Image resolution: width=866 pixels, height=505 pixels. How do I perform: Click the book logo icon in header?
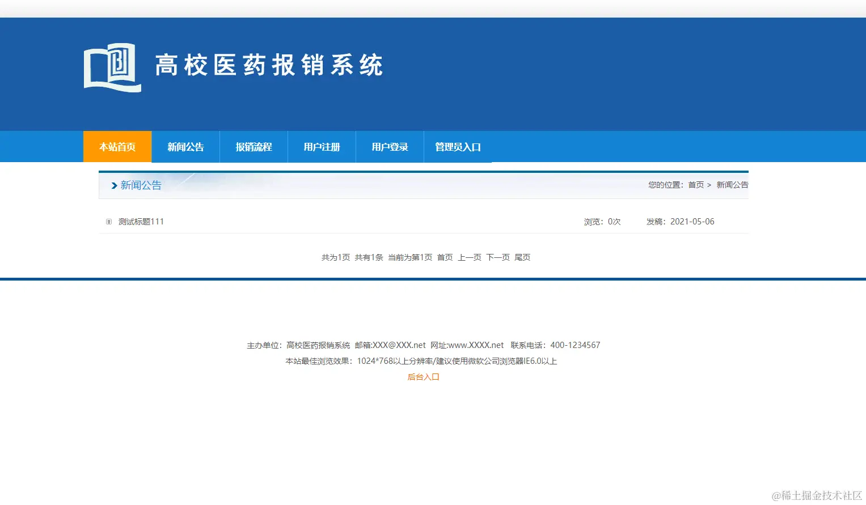(x=112, y=67)
